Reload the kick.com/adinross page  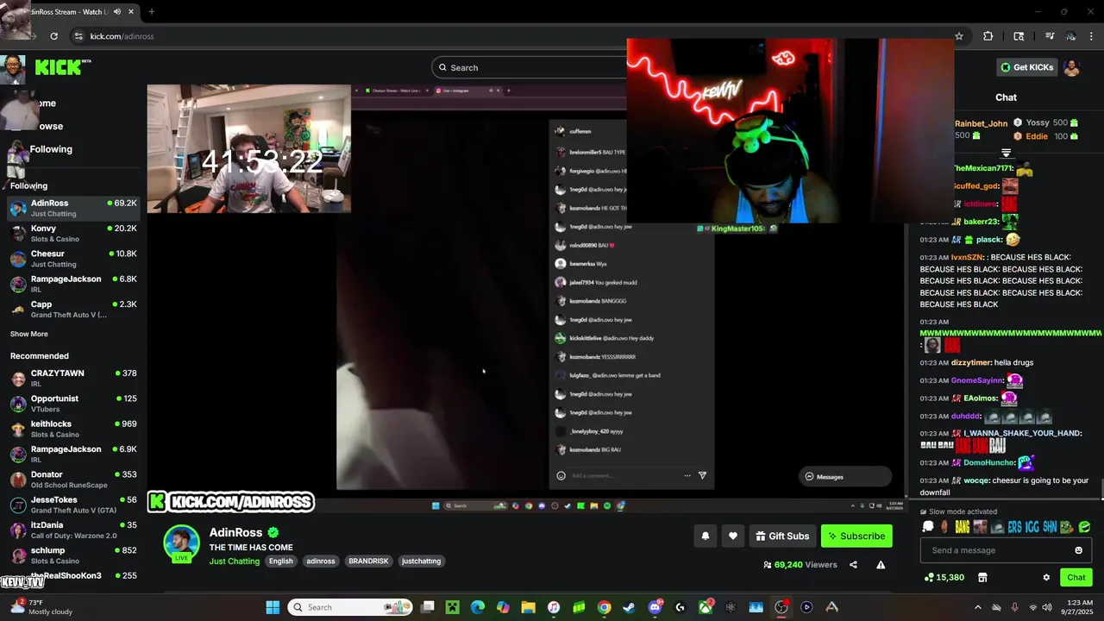(x=53, y=36)
